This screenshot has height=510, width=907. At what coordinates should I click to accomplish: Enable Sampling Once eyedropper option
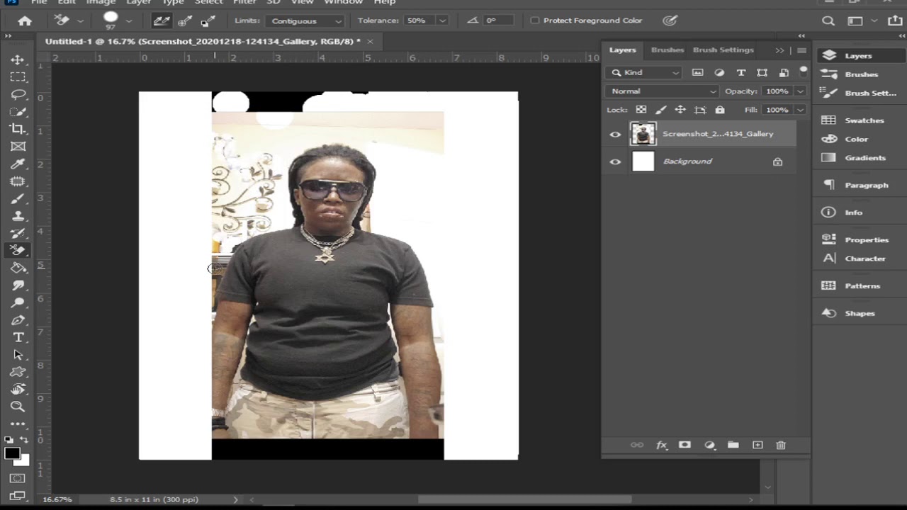[185, 21]
